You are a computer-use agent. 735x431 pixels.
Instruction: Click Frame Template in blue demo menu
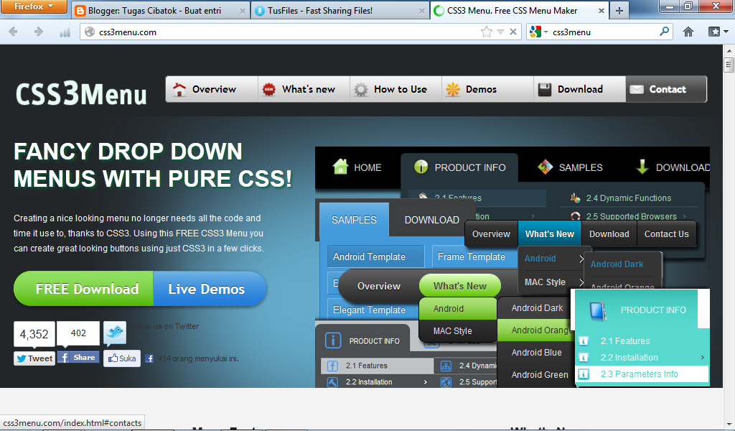(471, 256)
